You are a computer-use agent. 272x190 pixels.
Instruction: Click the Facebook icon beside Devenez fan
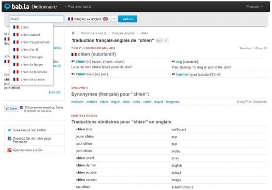9,139
